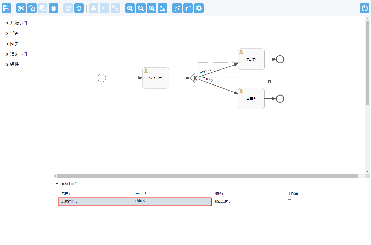
Task: Enable the 默认流转 checkbox
Action: coord(289,201)
